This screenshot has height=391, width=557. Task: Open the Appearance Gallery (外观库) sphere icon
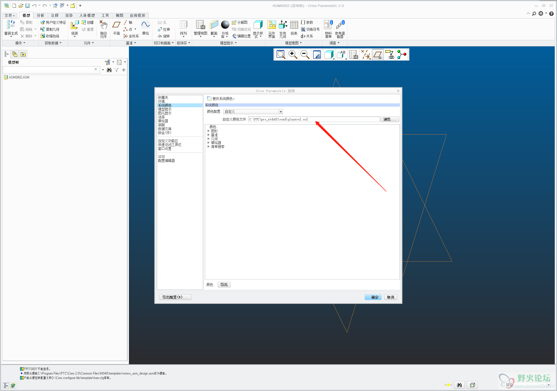pyautogui.click(x=225, y=25)
